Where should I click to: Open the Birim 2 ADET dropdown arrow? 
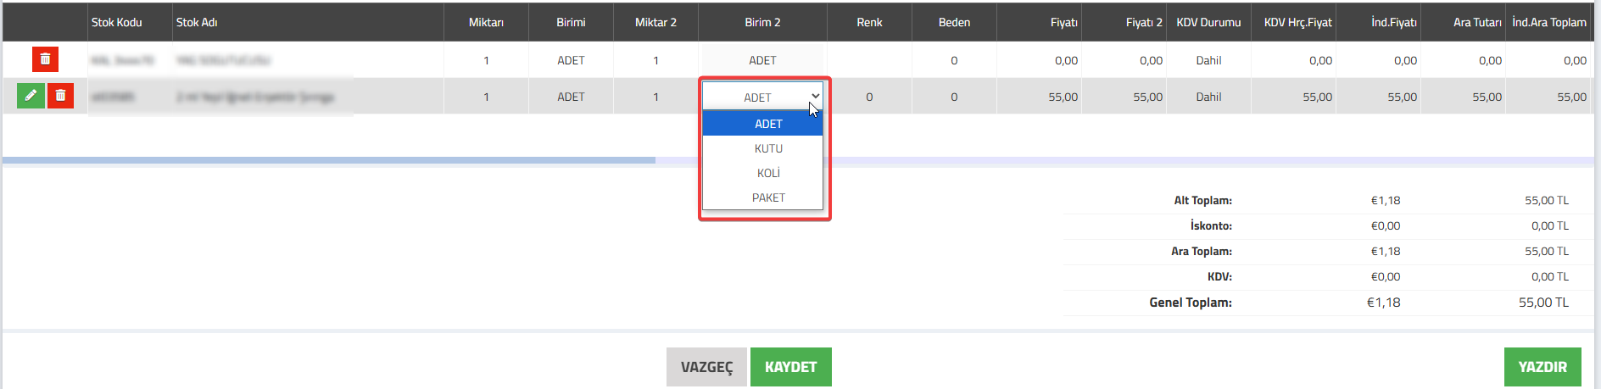[815, 97]
